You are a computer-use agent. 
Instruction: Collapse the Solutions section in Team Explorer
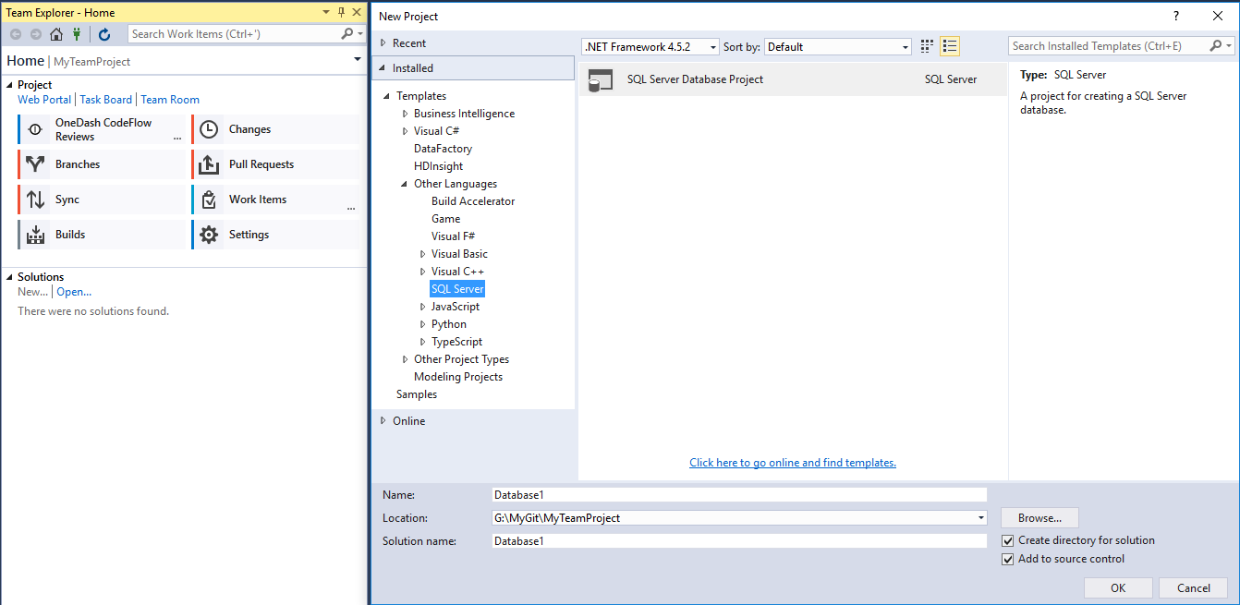[10, 277]
